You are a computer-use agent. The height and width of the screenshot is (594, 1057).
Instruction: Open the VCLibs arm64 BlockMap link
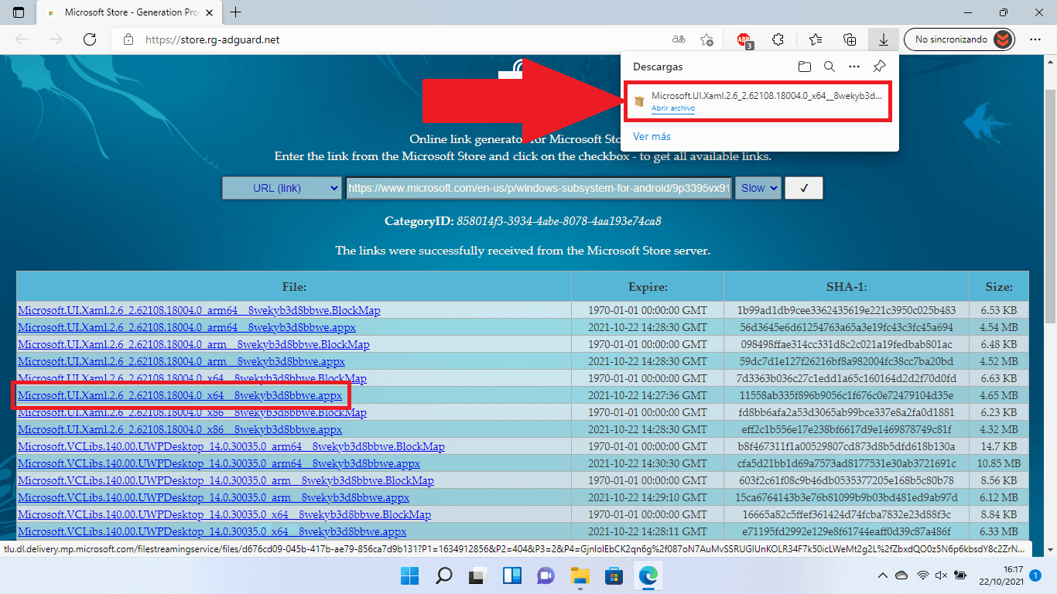pos(231,446)
